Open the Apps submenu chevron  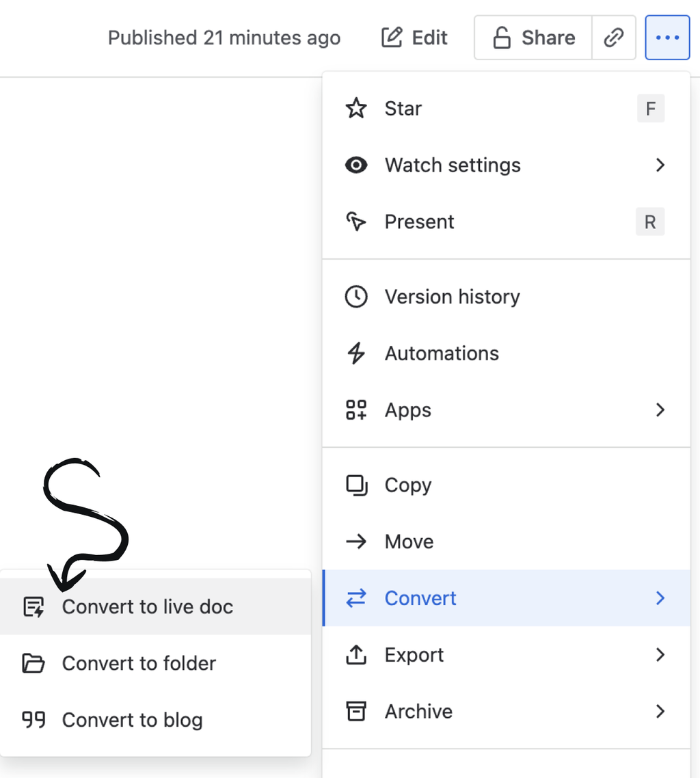[660, 410]
